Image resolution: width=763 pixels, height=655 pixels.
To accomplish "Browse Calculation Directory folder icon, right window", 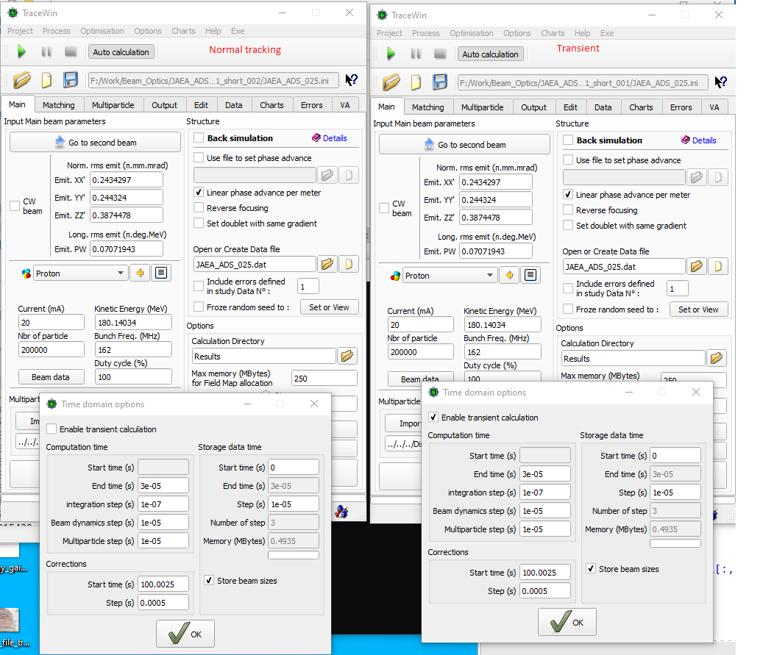I will click(717, 359).
